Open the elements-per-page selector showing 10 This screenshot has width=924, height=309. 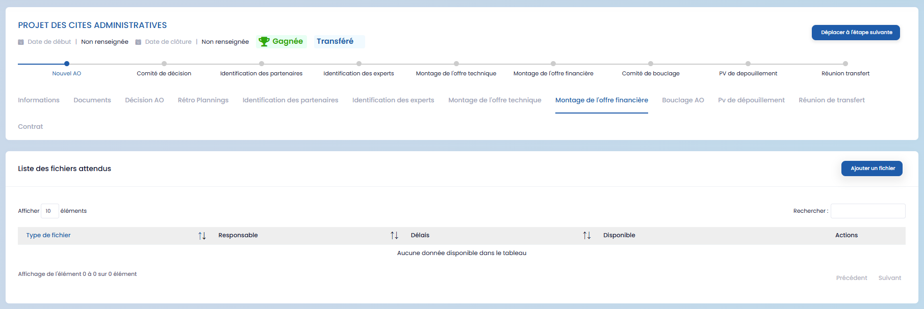coord(49,211)
